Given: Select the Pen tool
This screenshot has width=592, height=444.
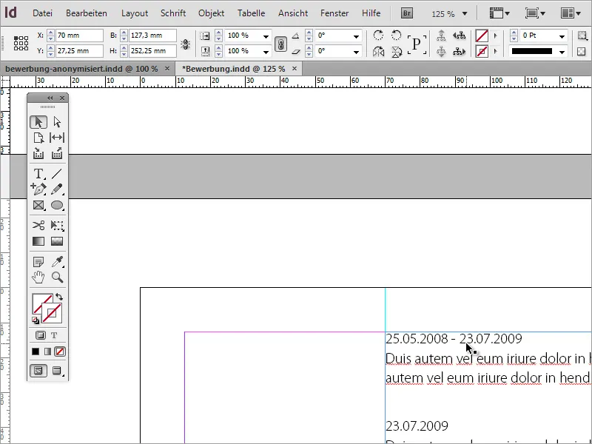Looking at the screenshot, I should point(38,189).
